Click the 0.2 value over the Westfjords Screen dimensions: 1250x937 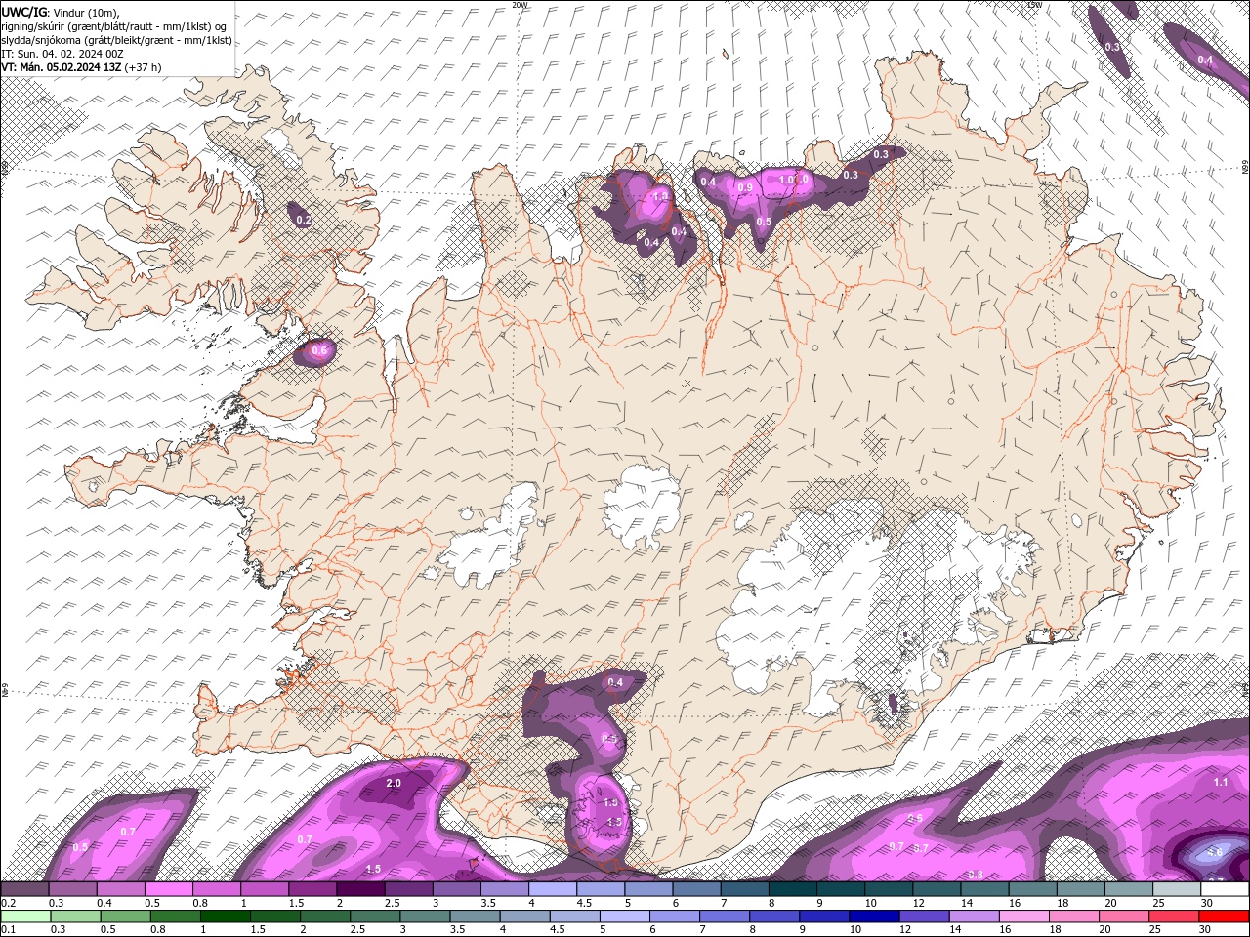pos(304,221)
